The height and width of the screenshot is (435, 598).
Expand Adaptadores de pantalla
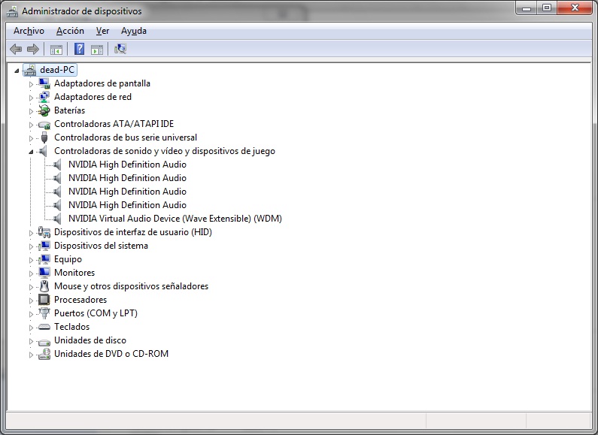32,84
